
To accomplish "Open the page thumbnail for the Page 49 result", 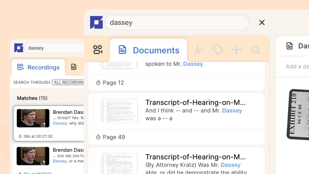I will point(120,111).
